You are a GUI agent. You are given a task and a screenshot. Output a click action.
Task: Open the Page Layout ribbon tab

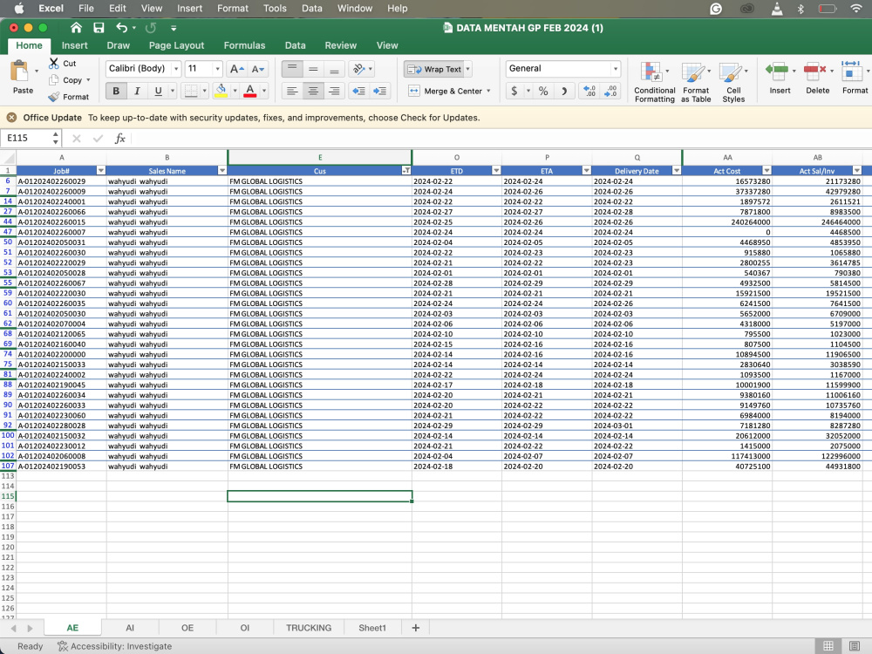coord(176,45)
